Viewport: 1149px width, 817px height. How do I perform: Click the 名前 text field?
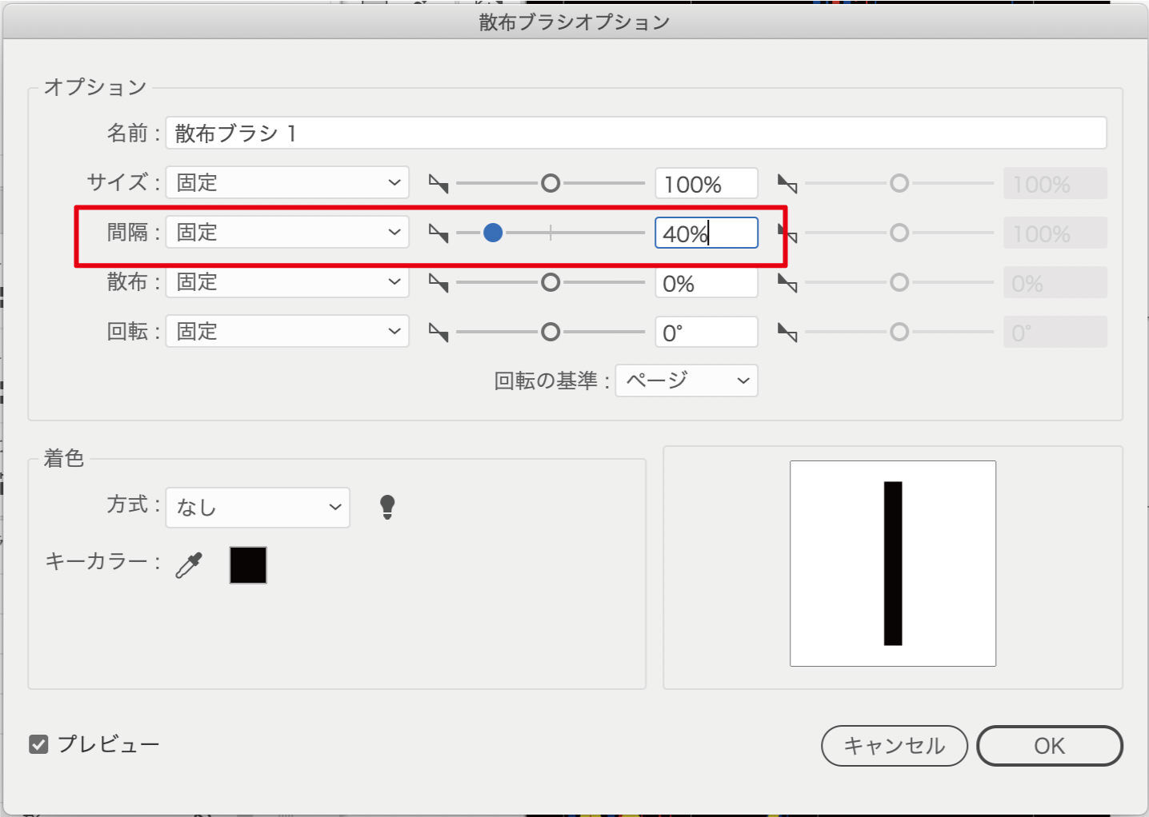(x=635, y=133)
